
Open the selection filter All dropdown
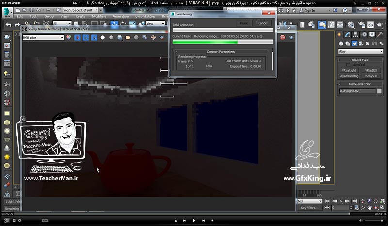62,24
